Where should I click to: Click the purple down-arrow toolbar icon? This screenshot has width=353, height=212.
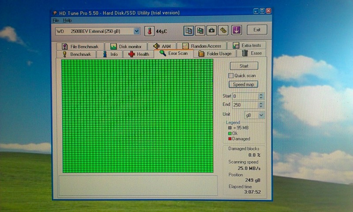[x=237, y=30]
